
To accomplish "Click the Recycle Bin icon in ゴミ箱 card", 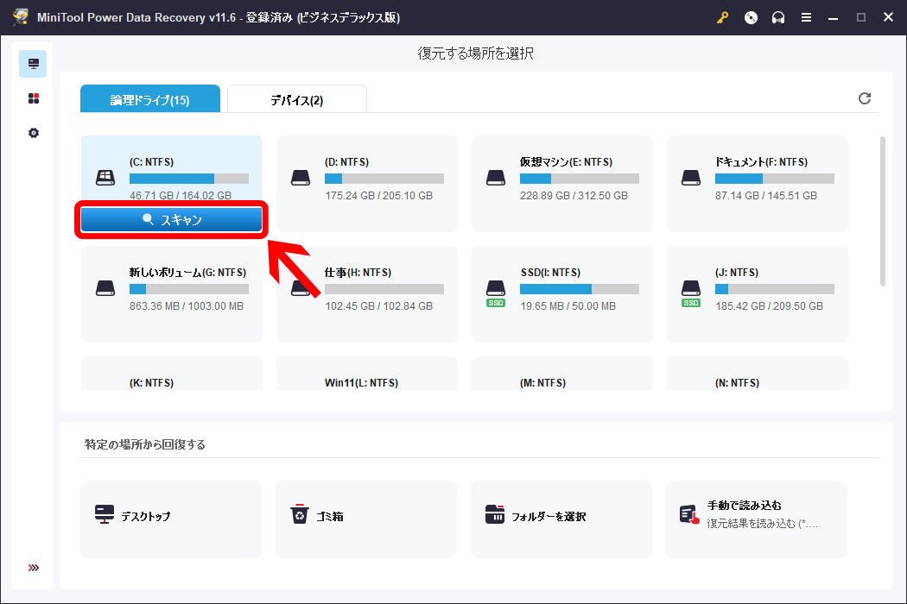I will pos(300,513).
